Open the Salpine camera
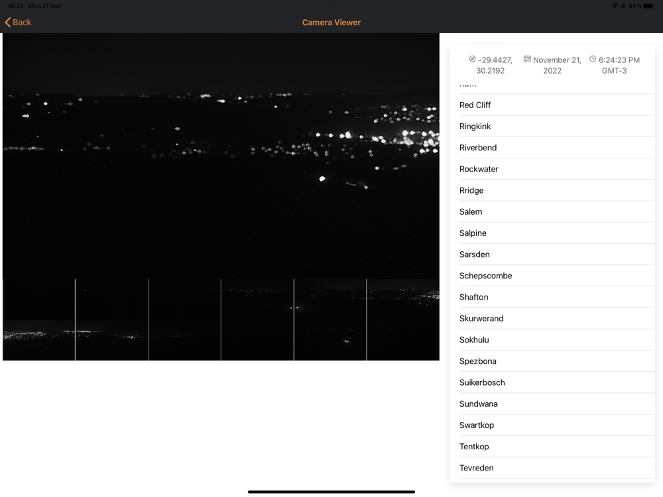The height and width of the screenshot is (497, 663). tap(557, 233)
